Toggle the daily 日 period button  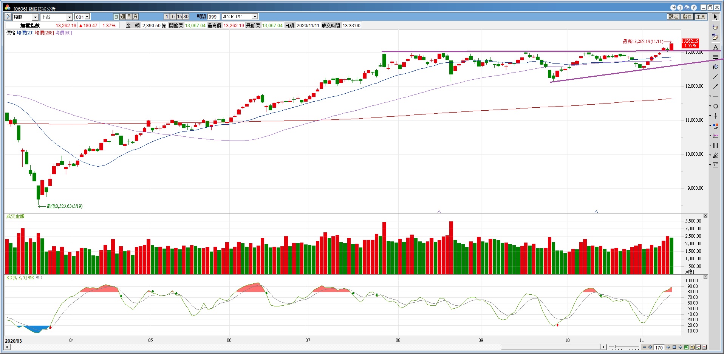[x=116, y=17]
